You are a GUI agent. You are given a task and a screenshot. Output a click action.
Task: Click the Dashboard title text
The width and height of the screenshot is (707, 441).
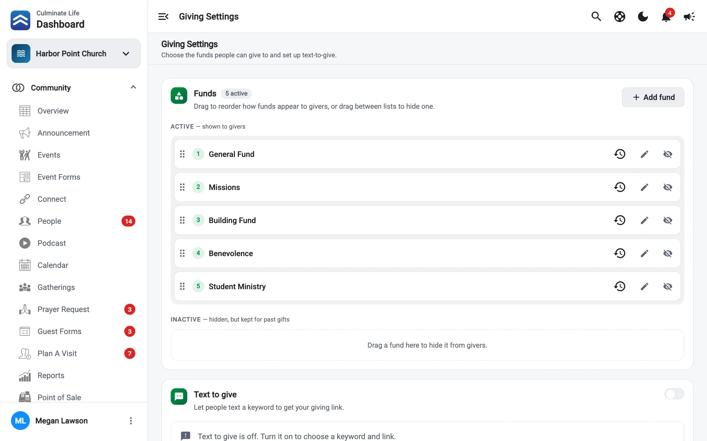tap(60, 24)
